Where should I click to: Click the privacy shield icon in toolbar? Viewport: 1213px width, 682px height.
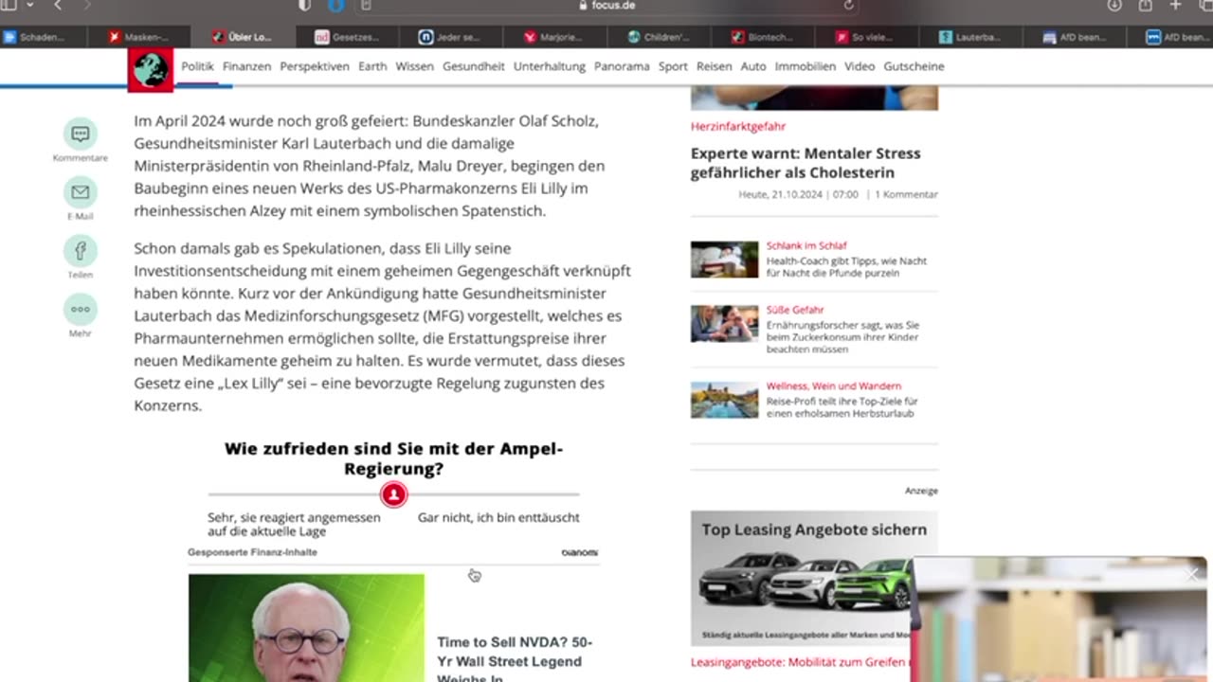tap(304, 6)
